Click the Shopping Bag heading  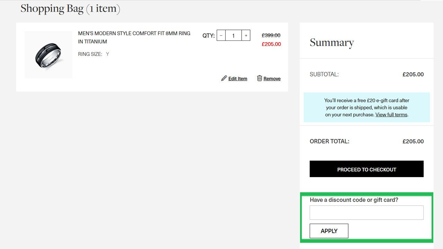click(70, 8)
